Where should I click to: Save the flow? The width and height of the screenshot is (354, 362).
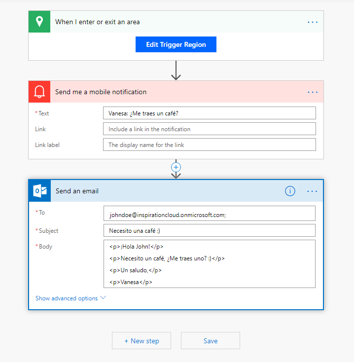point(211,341)
